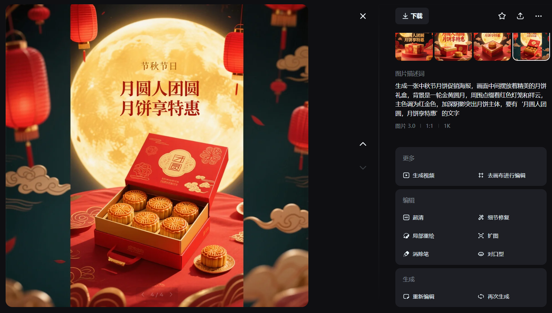Apply 超清 HD upscale

(x=414, y=217)
